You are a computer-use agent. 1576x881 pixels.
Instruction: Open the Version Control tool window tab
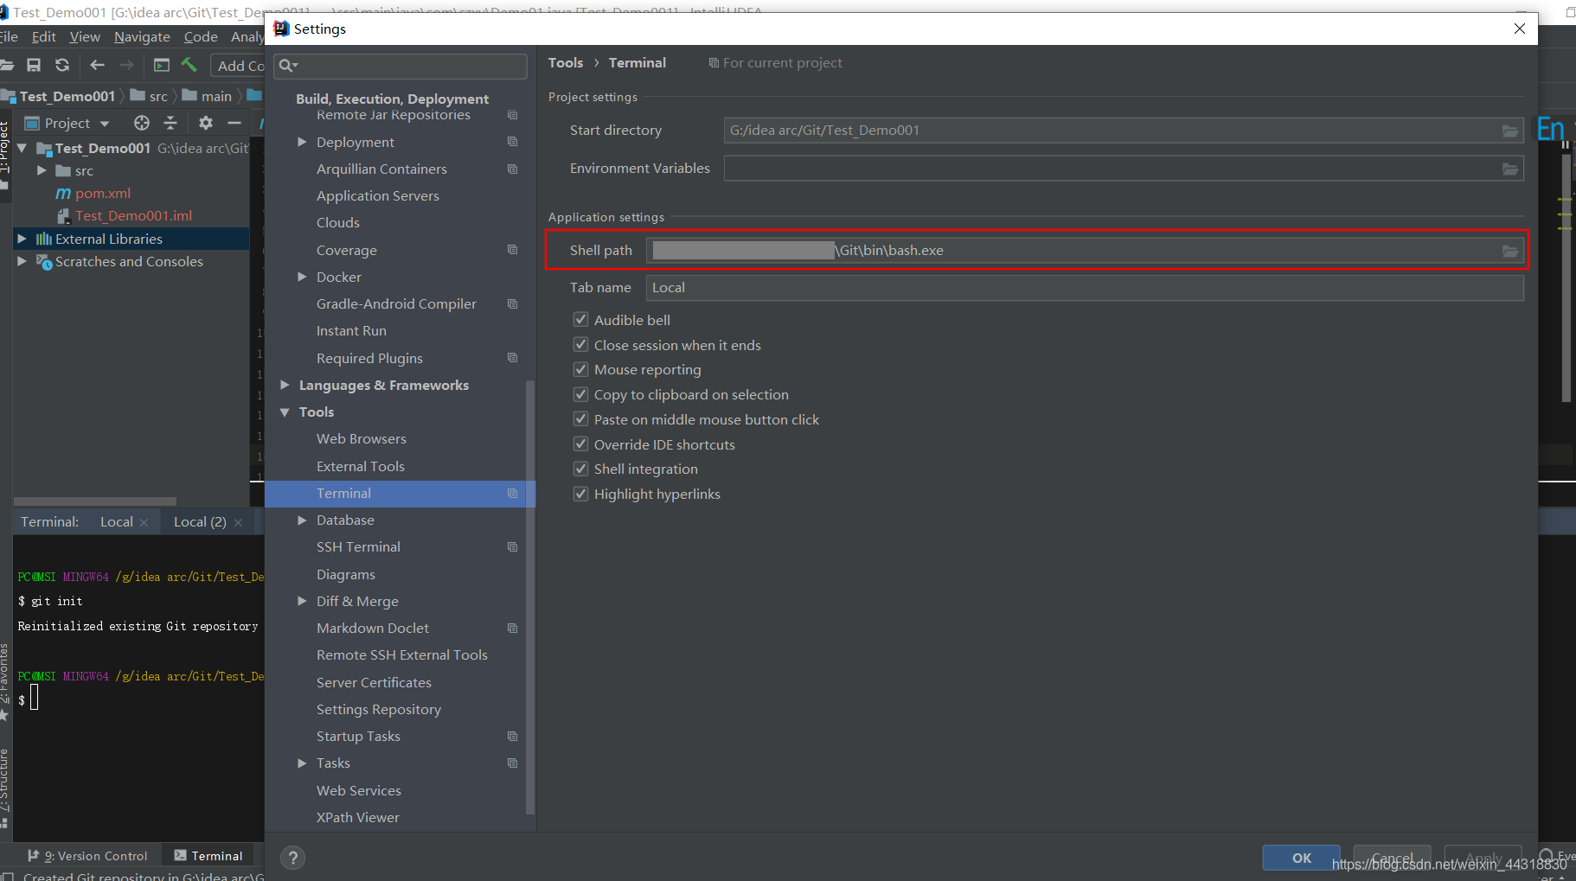click(x=87, y=856)
